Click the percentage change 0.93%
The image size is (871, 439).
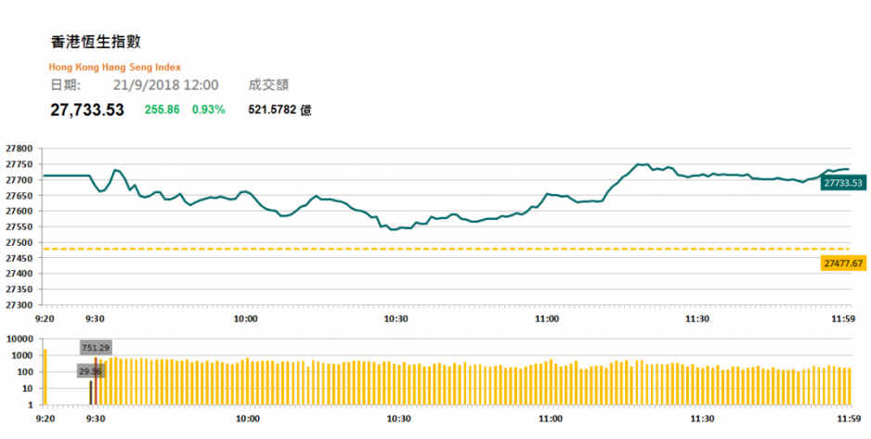[209, 110]
